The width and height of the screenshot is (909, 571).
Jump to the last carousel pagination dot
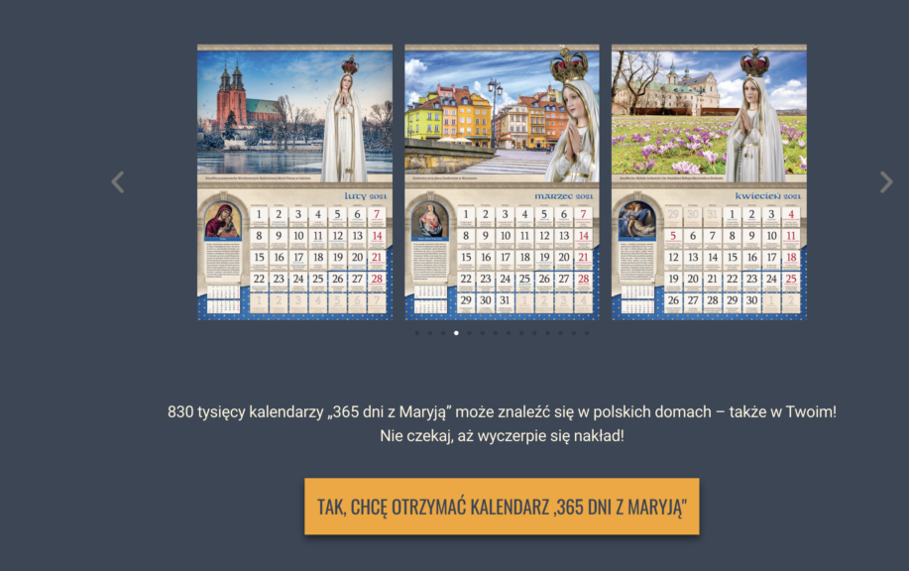click(587, 333)
